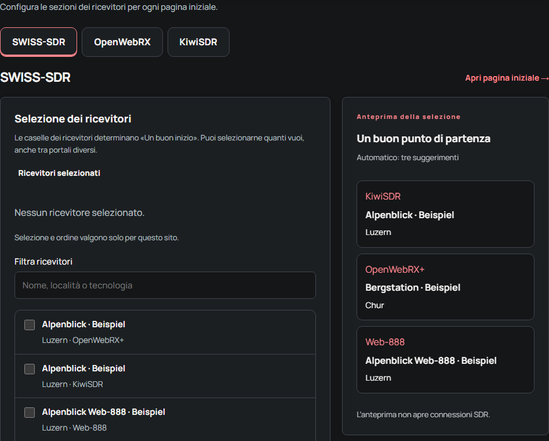Screen dimensions: 549x441
Task: Click the "Bergstation · Beispiel" title
Action: tap(413, 288)
